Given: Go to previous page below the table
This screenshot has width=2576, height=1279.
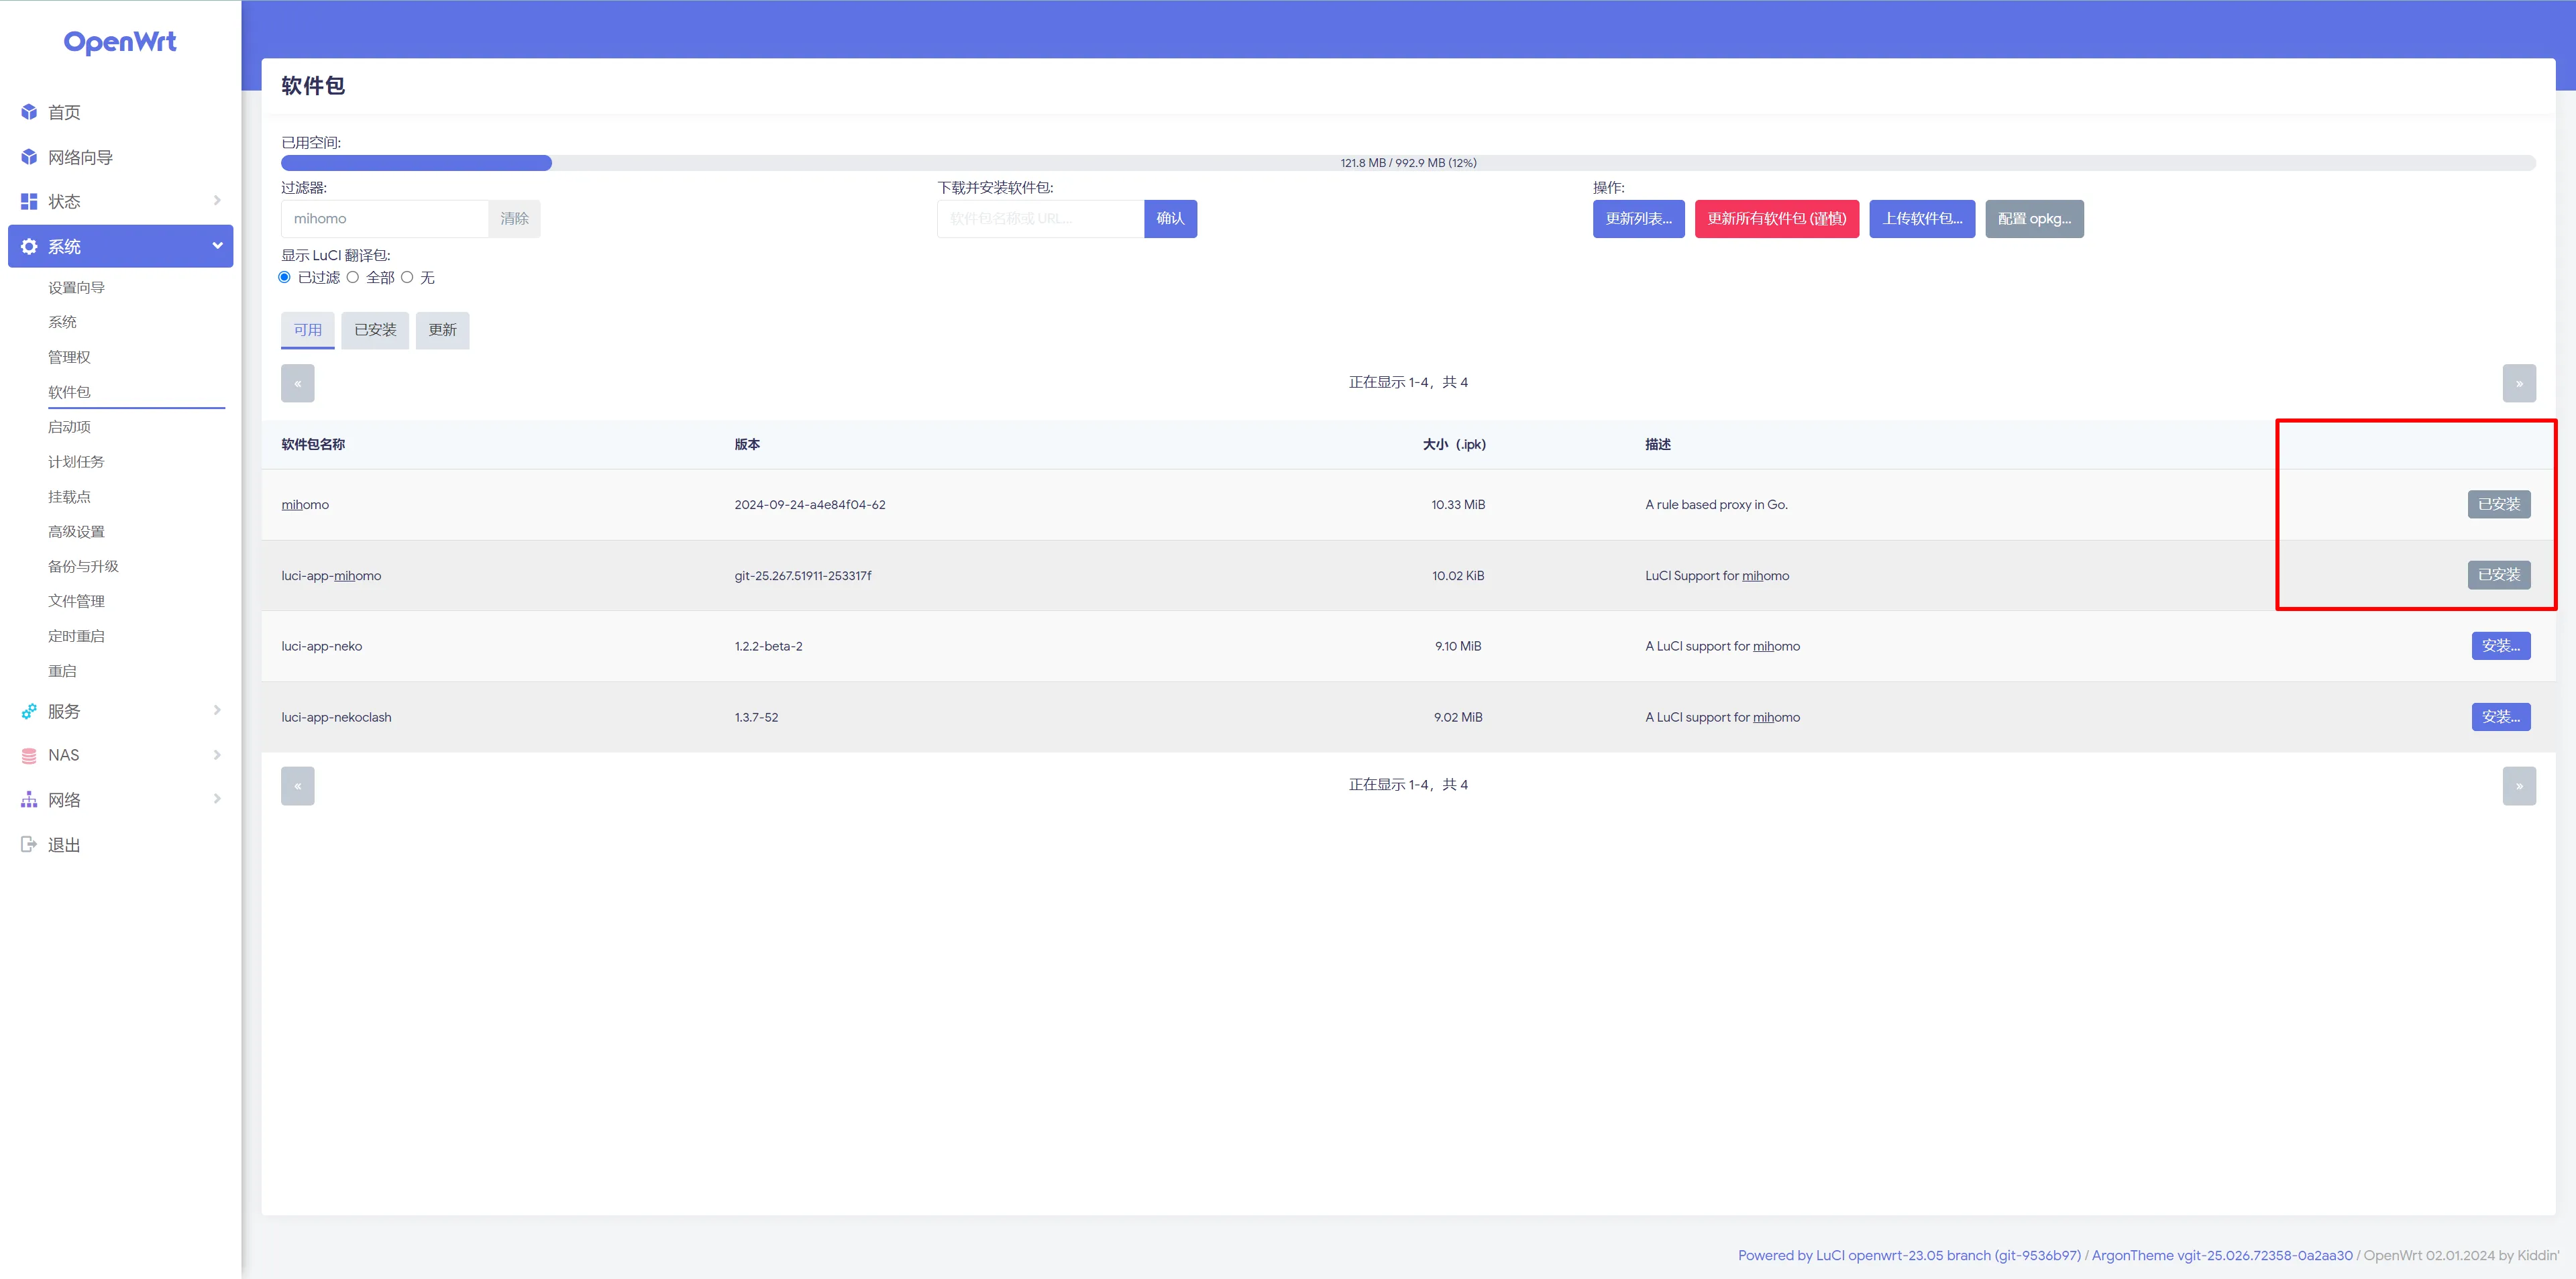Looking at the screenshot, I should (298, 786).
